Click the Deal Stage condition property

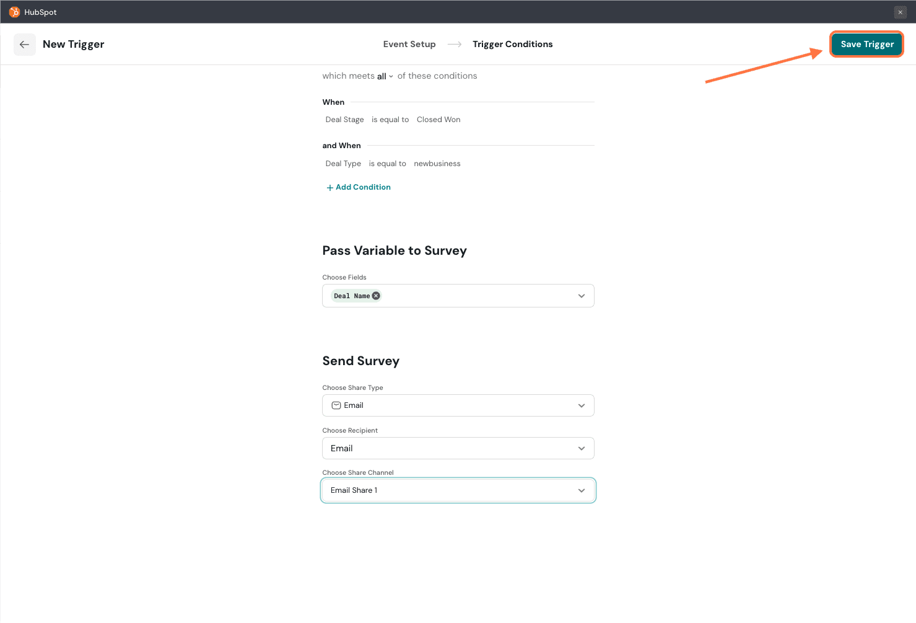(x=344, y=120)
